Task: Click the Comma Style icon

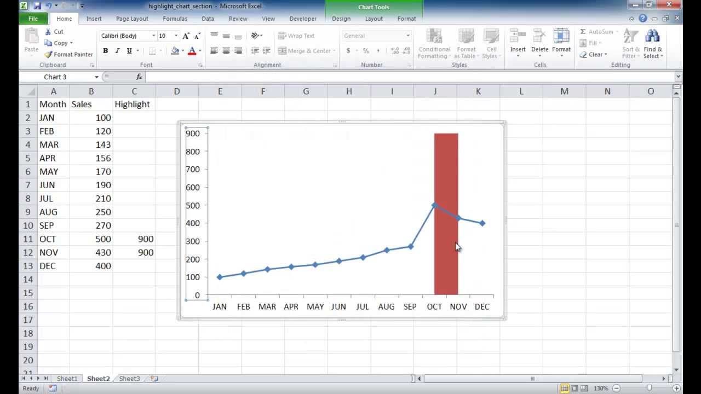Action: (378, 51)
